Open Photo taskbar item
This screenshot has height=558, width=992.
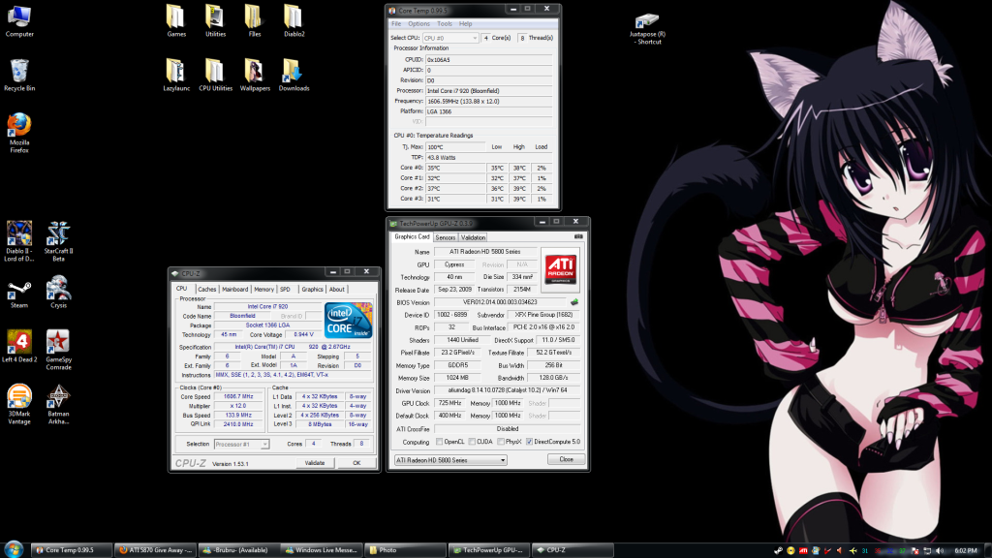406,550
